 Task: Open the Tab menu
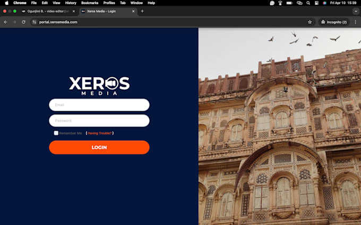[x=123, y=3]
